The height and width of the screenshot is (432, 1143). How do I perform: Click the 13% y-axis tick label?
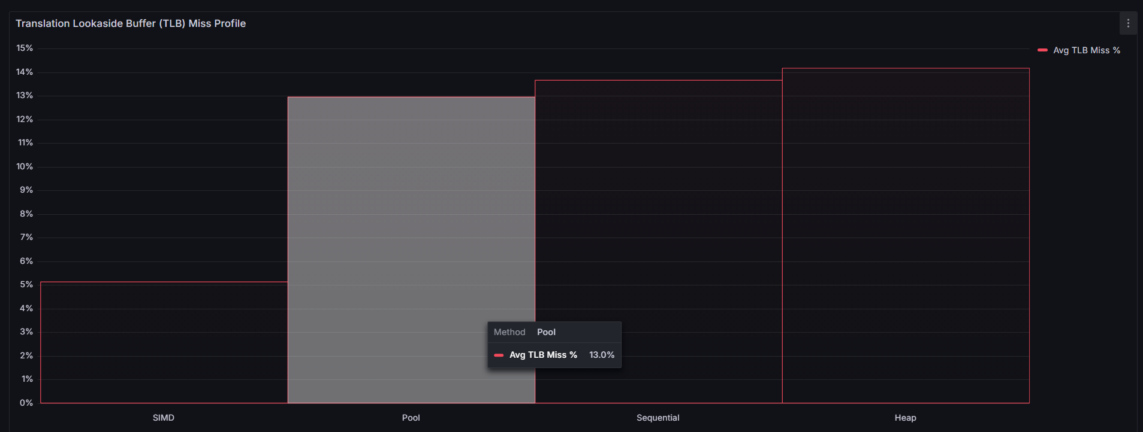tap(25, 95)
